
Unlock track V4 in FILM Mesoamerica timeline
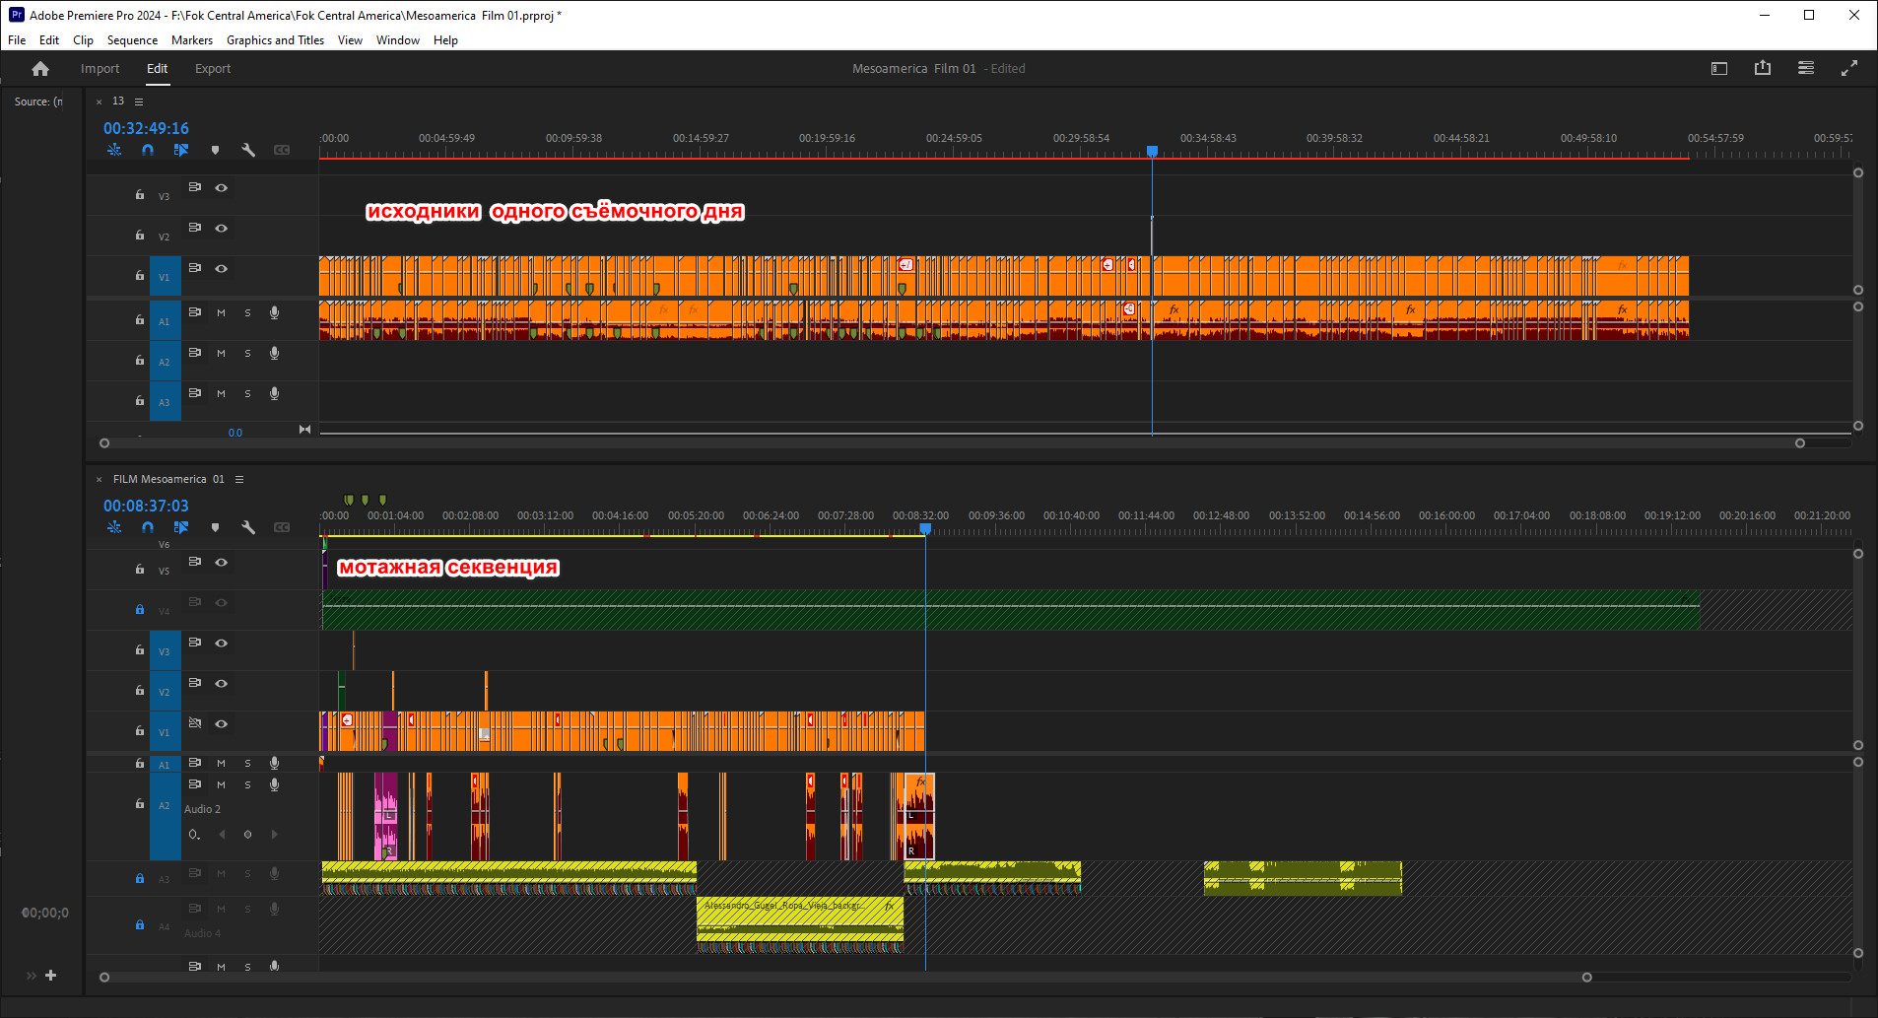[140, 610]
